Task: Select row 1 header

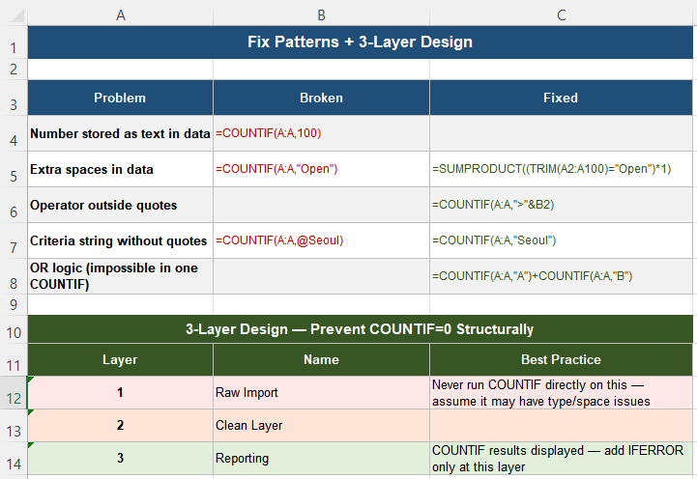Action: click(x=14, y=42)
